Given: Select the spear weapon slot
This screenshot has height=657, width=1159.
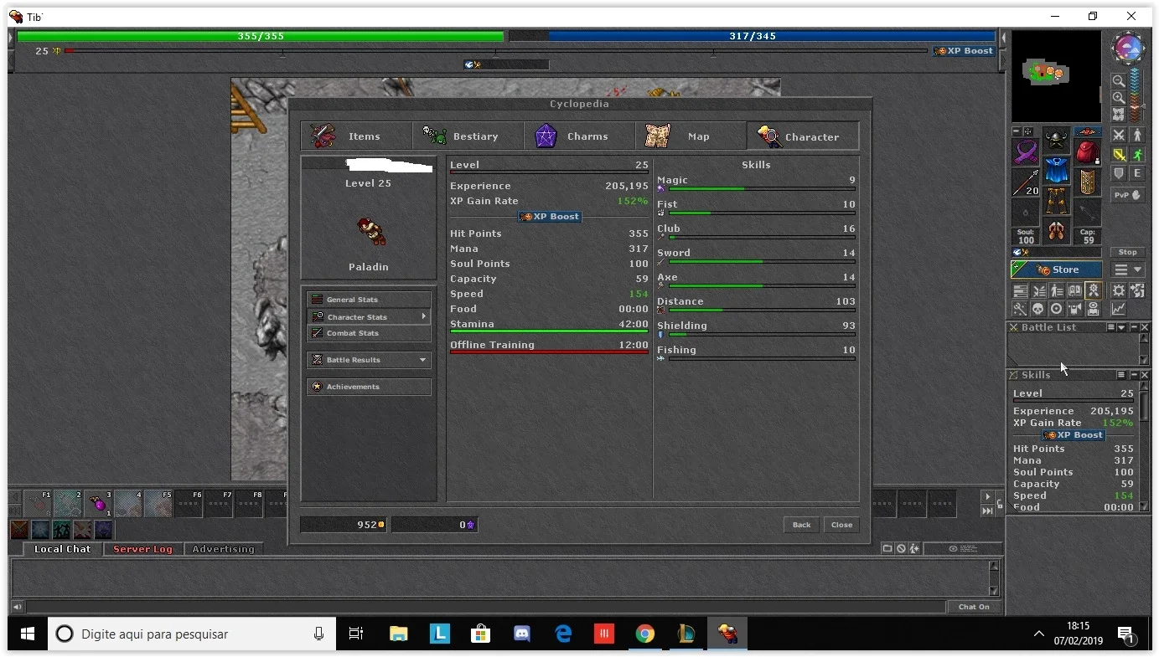Looking at the screenshot, I should [1026, 182].
